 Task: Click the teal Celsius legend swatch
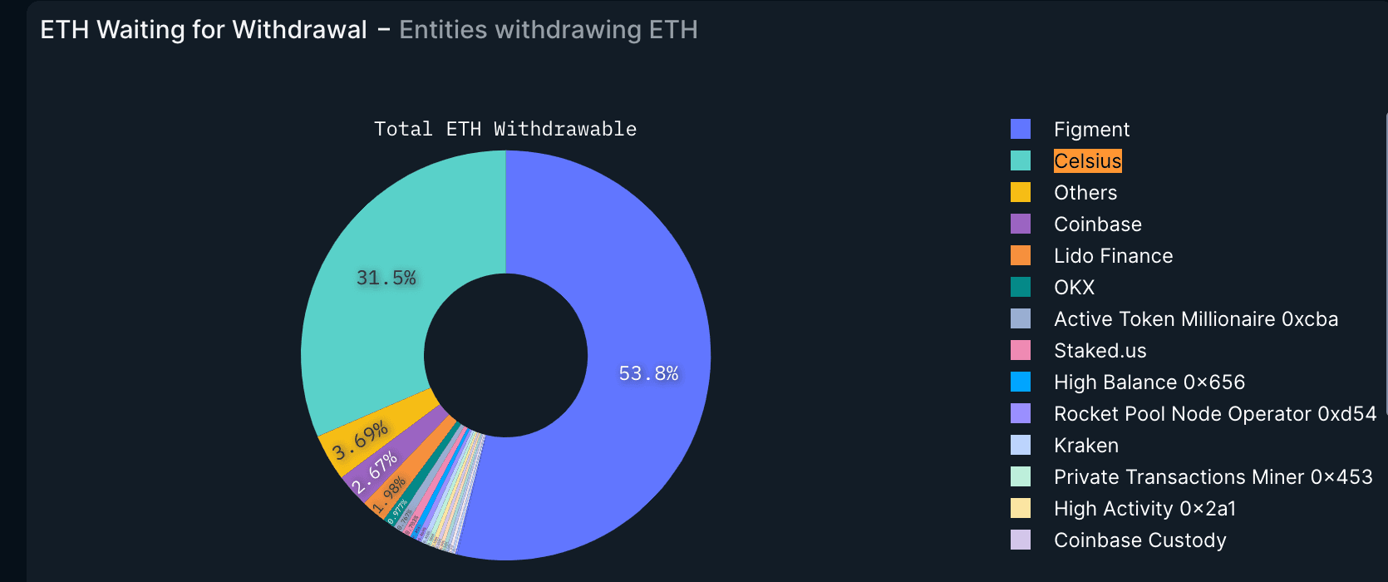(x=1021, y=160)
